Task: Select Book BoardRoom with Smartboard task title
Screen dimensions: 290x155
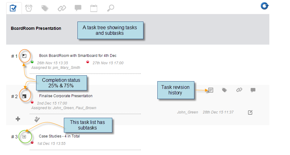Action: pyautogui.click(x=78, y=55)
